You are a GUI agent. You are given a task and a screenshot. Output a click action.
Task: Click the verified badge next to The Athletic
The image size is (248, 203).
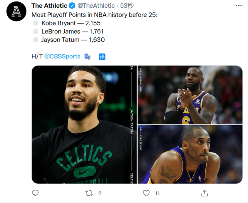coord(72,6)
